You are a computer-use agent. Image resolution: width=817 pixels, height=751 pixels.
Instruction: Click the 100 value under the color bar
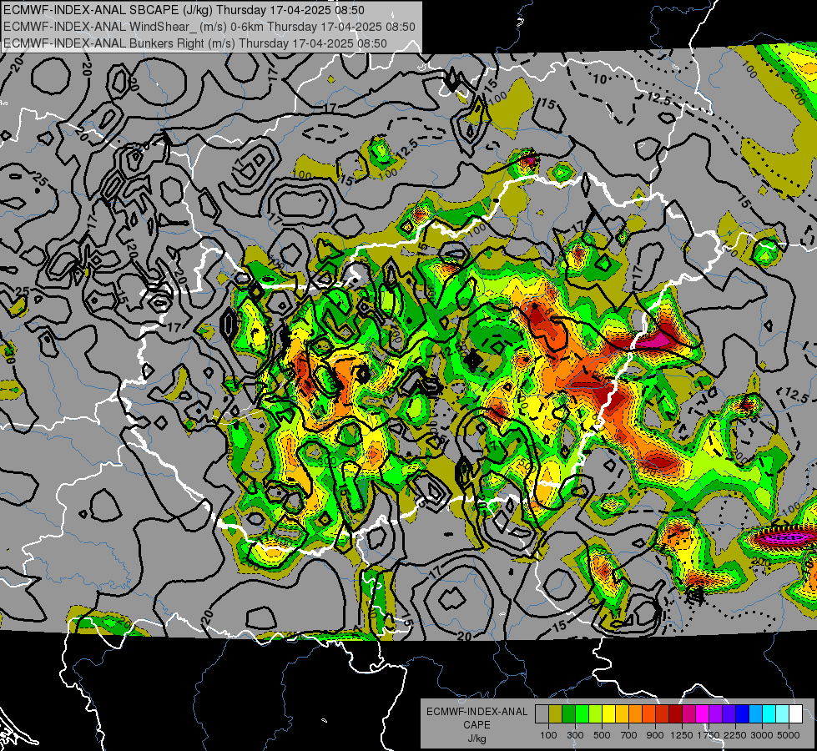click(x=548, y=735)
